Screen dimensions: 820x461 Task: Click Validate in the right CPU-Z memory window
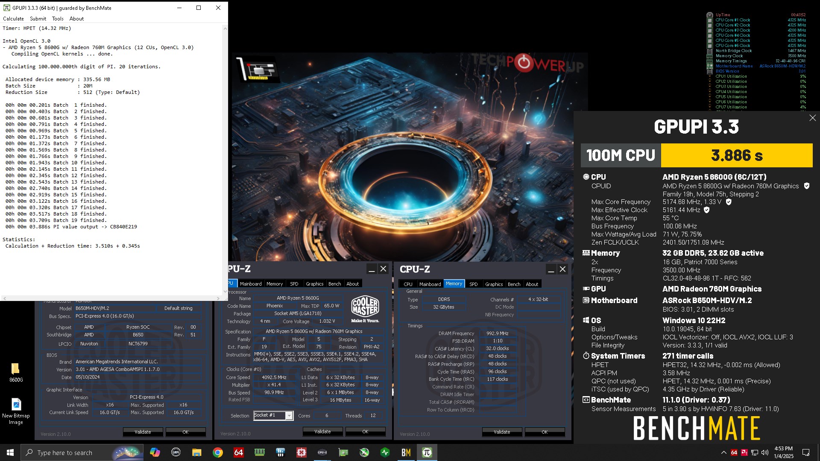pos(502,432)
